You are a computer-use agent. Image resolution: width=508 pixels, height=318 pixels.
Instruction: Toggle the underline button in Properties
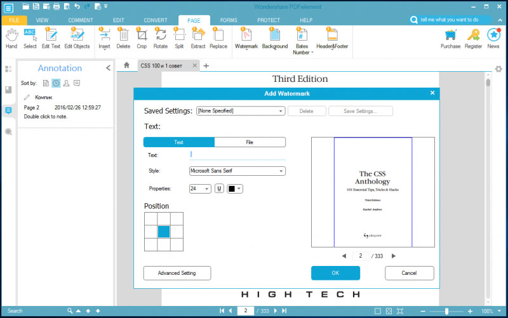click(219, 189)
